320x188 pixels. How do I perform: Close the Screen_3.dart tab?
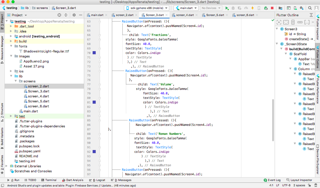click(166, 15)
